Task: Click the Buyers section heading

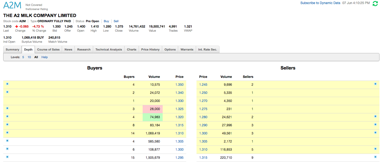Action: [x=95, y=68]
